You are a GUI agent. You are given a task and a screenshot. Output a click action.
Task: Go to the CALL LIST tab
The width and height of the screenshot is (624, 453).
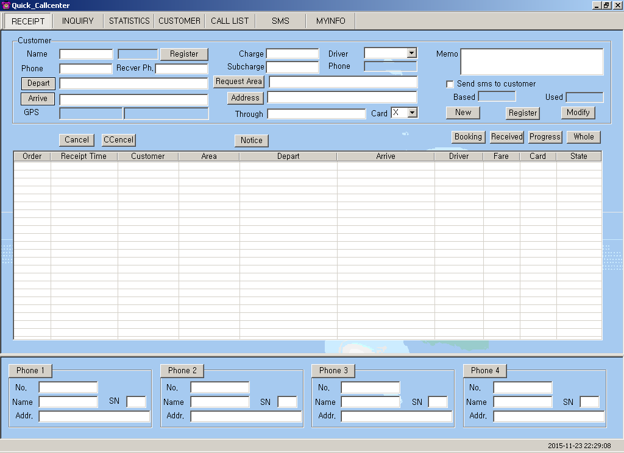(x=230, y=21)
